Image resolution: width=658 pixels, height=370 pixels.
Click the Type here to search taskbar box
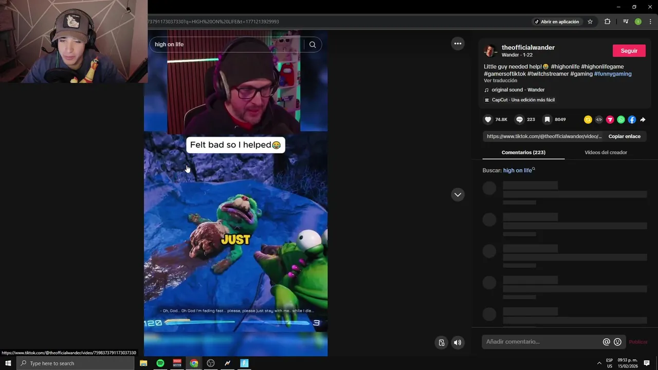click(x=75, y=363)
